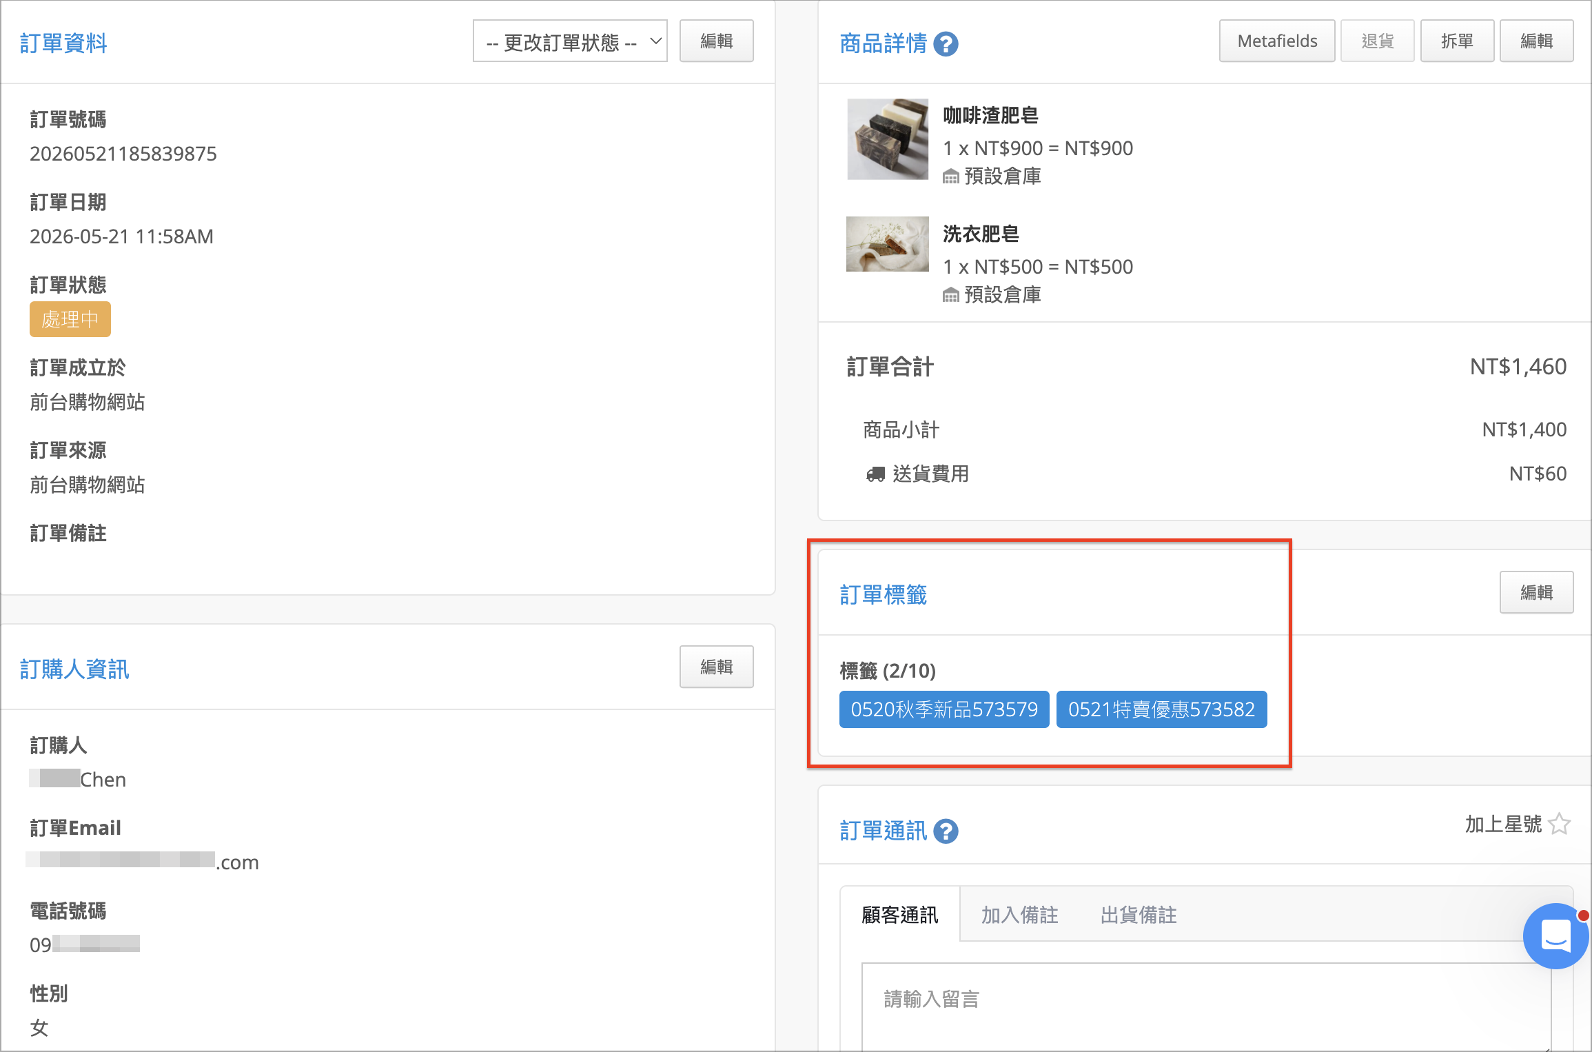Click 編輯 button in 商品詳情 panel
1592x1052 pixels.
tap(1536, 41)
